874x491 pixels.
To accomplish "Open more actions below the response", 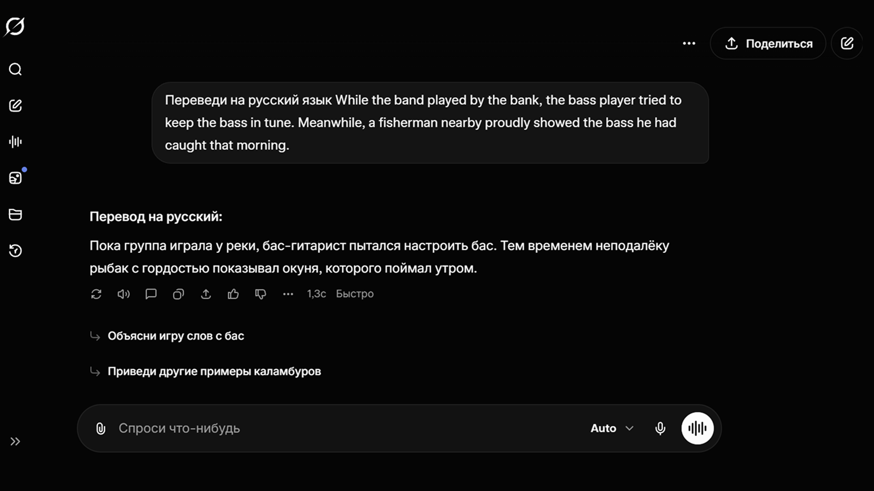I will pyautogui.click(x=288, y=294).
